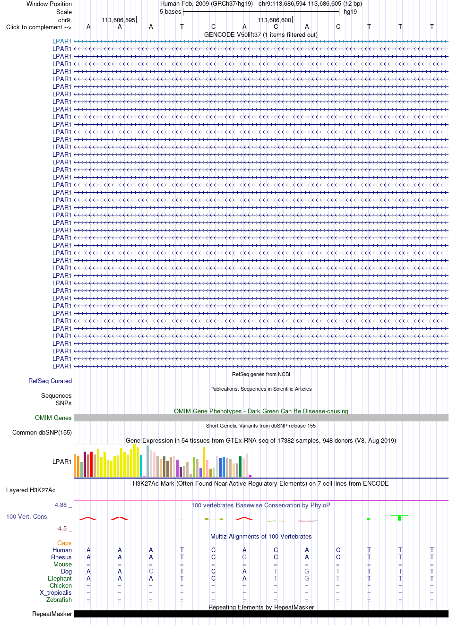
Task: Click 'Publications: Sequences in Scientific Articles' title
Action: pyautogui.click(x=261, y=389)
